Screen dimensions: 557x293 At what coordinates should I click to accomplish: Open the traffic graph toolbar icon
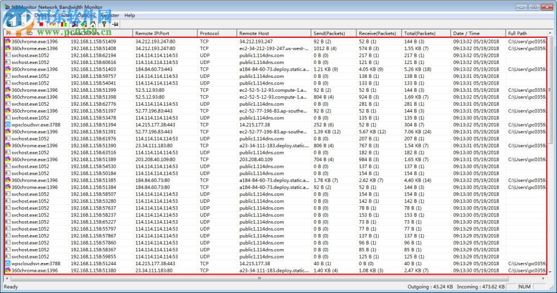pos(52,24)
